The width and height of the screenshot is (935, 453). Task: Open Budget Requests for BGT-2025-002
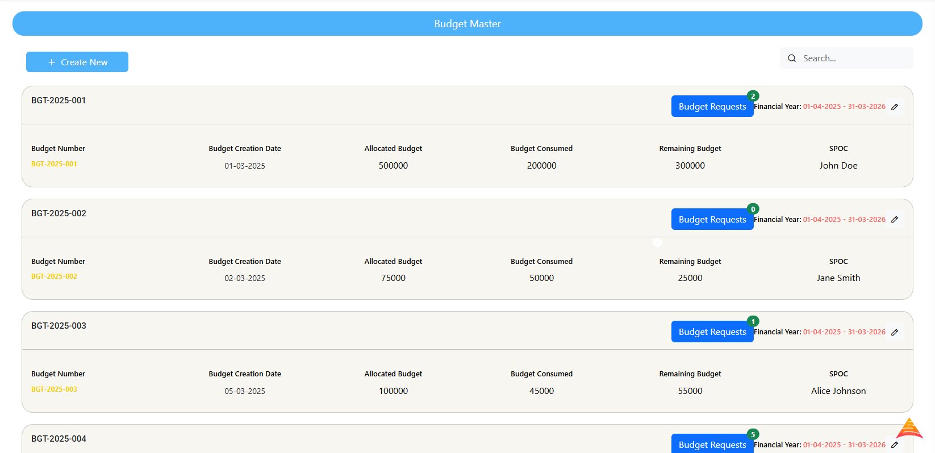coord(712,220)
